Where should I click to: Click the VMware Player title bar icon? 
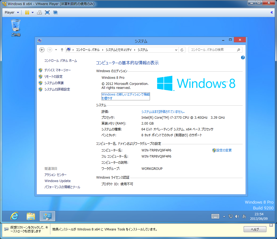click(4, 4)
